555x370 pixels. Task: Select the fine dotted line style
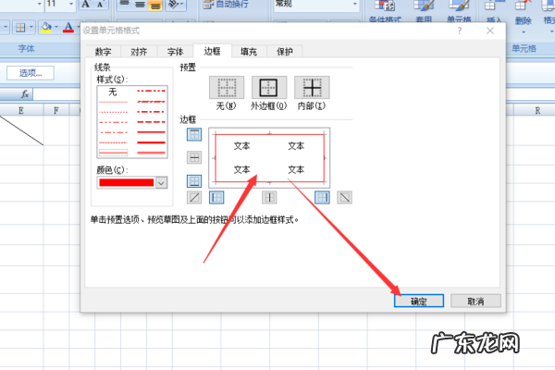coord(113,102)
